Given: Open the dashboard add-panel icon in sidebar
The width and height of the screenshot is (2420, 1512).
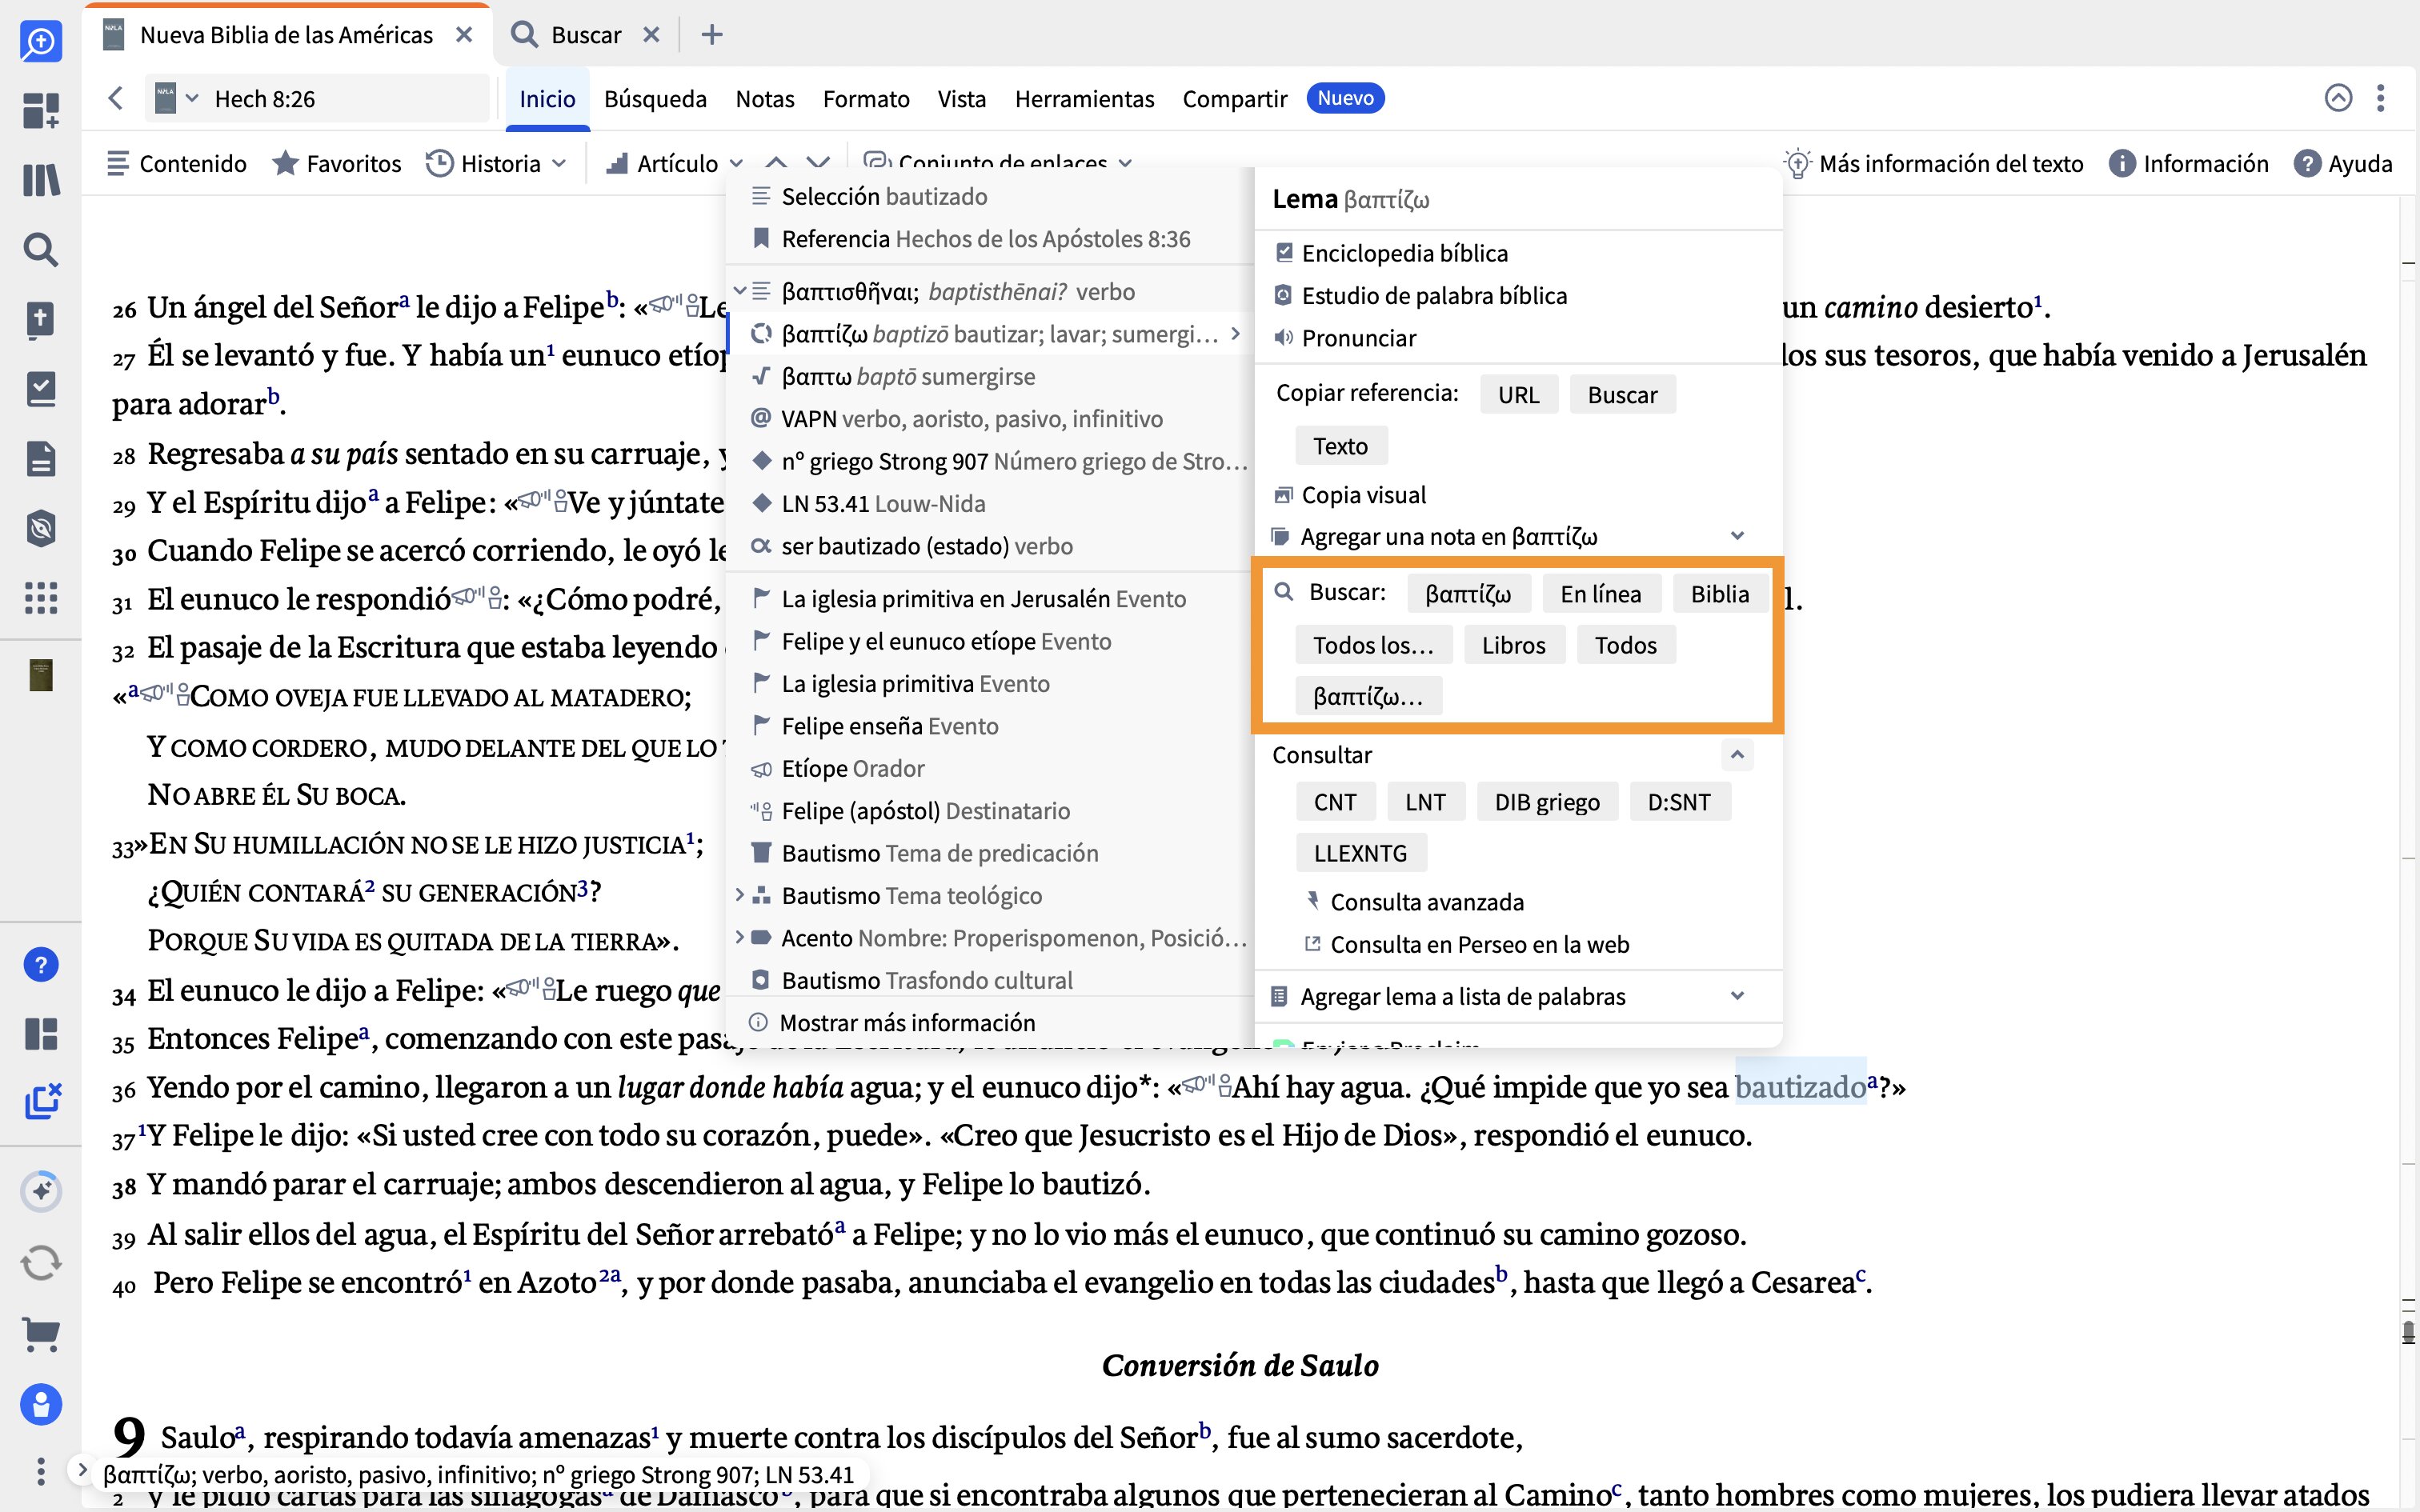Looking at the screenshot, I should 41,110.
